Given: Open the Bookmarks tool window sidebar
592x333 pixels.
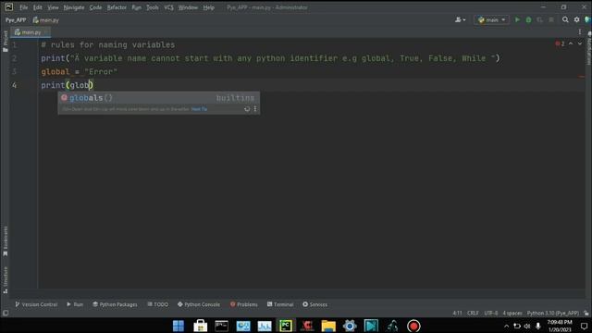Looking at the screenshot, I should 6,241.
